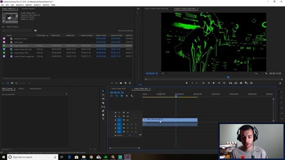Open the Sequence menu
The height and width of the screenshot is (160, 285).
[20, 5]
